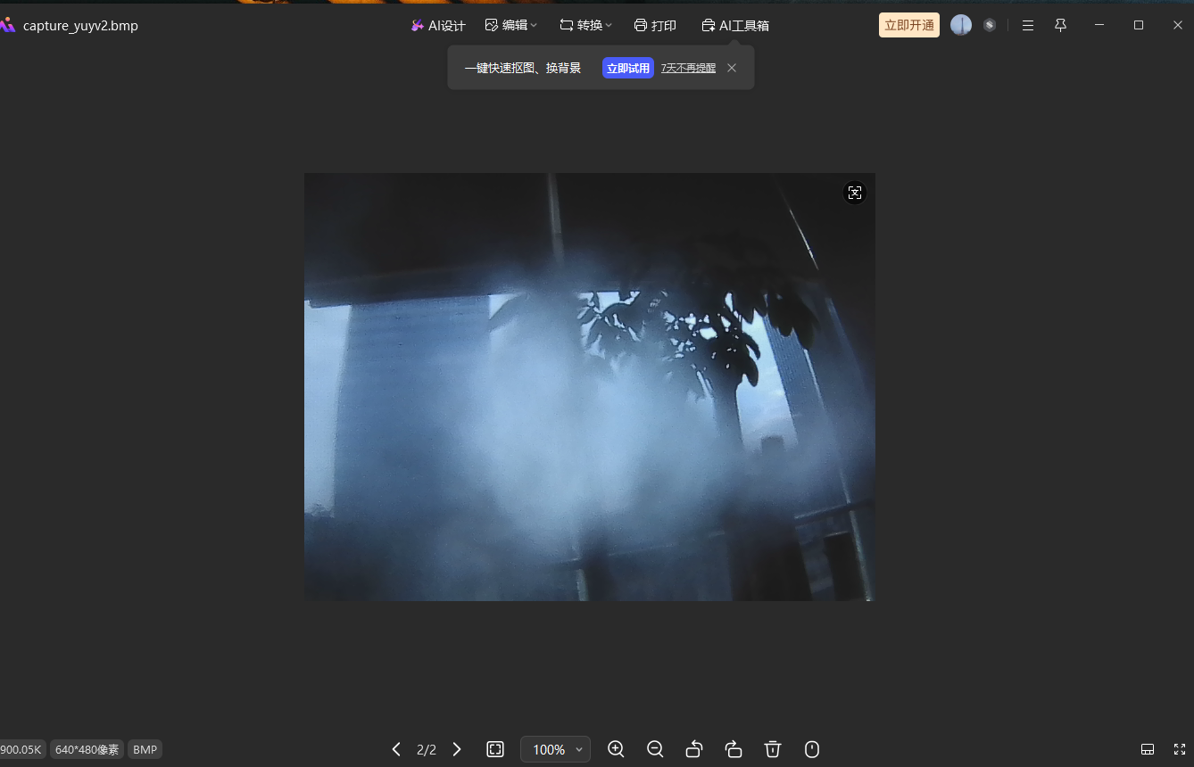
Task: Click the scan overlay icon on image
Action: 855,193
